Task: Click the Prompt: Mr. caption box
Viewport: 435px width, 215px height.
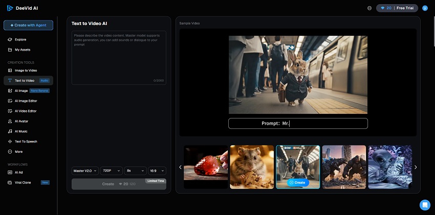Action: pyautogui.click(x=298, y=124)
